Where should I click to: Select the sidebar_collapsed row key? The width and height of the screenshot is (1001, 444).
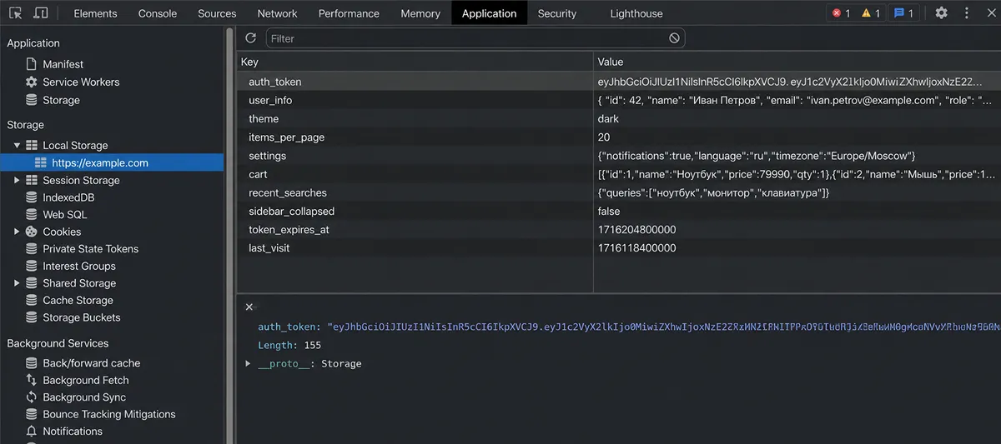pos(291,212)
